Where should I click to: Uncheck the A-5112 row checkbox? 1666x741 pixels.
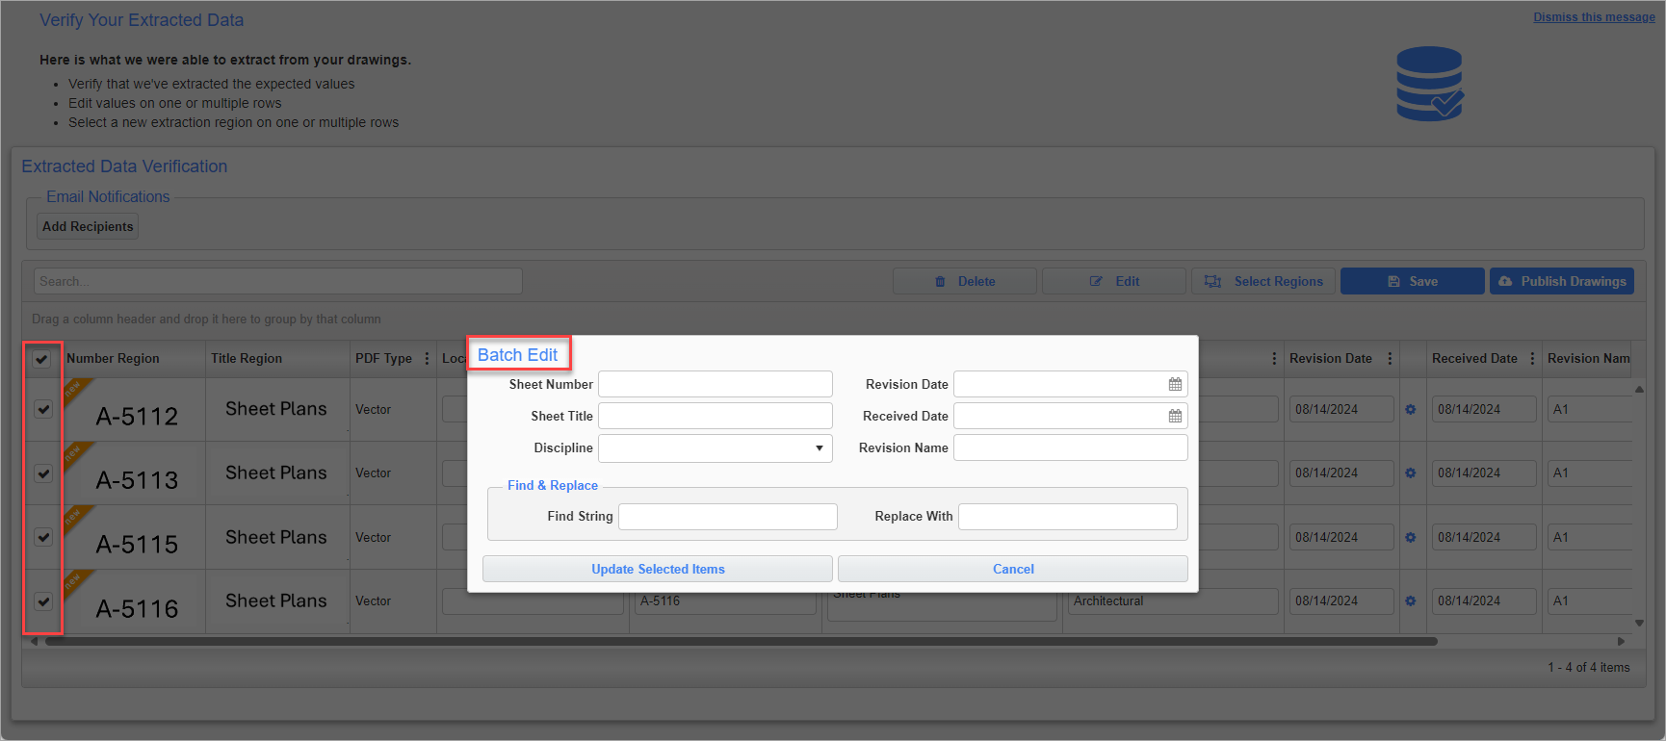[43, 409]
